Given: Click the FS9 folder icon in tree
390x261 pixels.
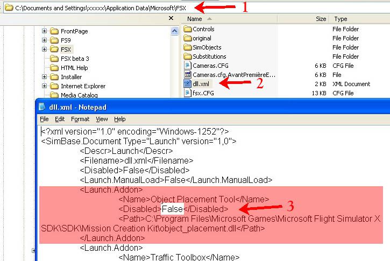Looking at the screenshot, I should pyautogui.click(x=54, y=40).
